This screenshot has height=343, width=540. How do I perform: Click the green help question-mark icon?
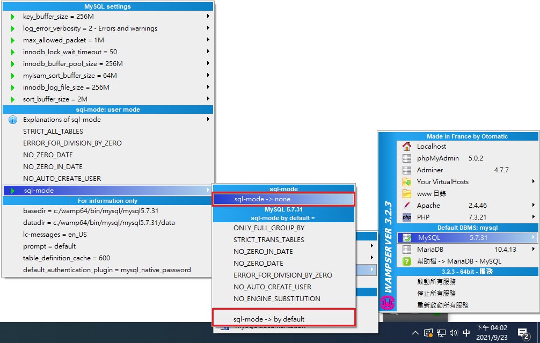click(407, 261)
